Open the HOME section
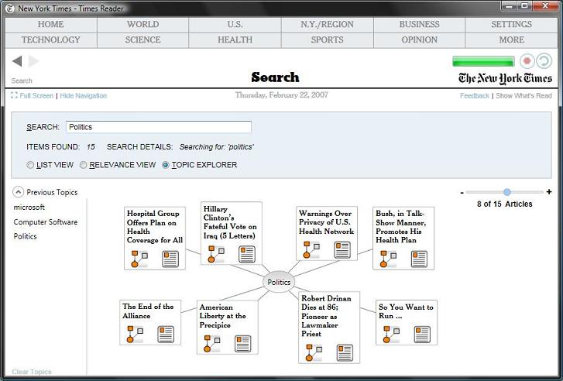Viewport: 563px width, 381px height. pos(51,25)
